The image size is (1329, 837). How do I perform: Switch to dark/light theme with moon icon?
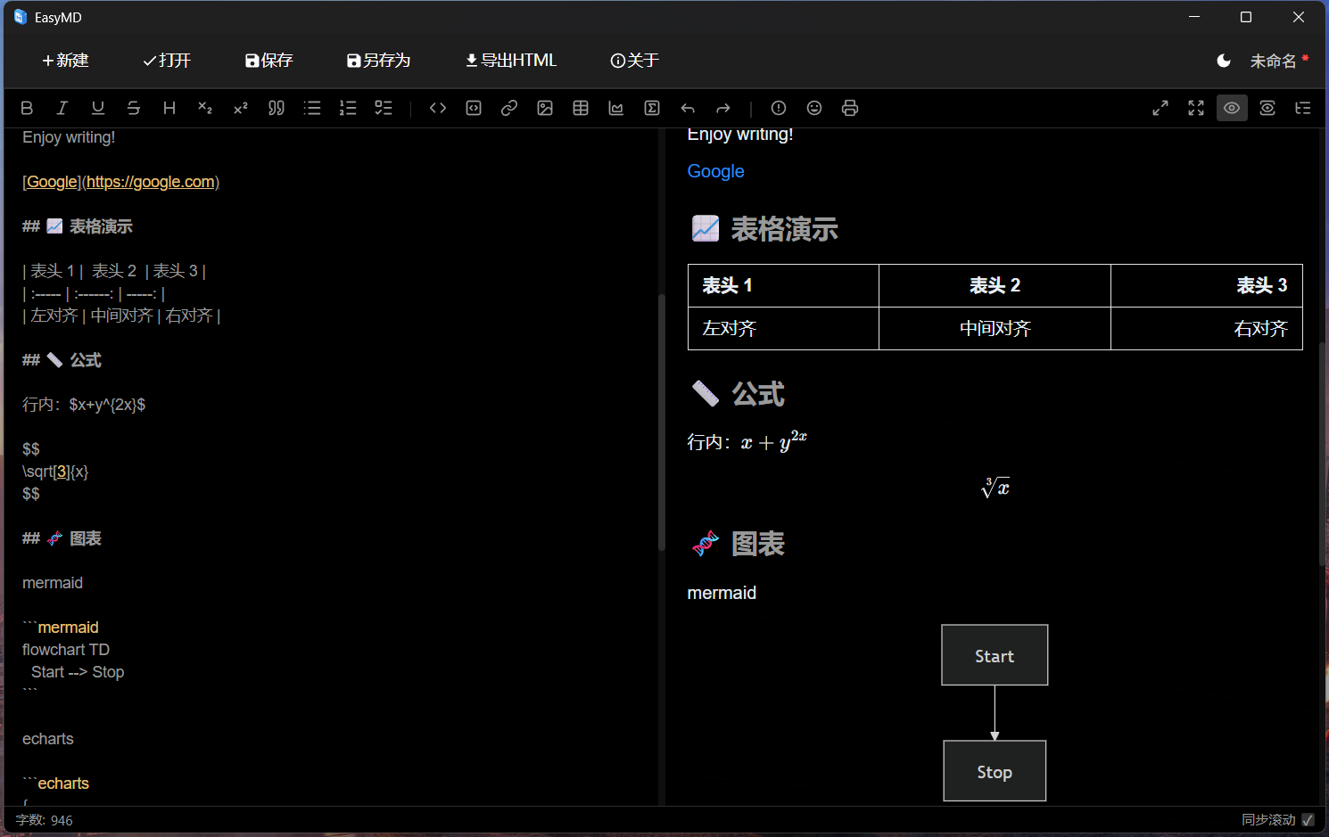coord(1224,60)
